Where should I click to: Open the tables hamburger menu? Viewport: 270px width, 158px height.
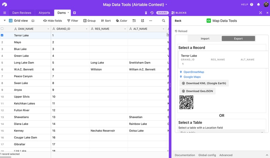tap(5, 13)
